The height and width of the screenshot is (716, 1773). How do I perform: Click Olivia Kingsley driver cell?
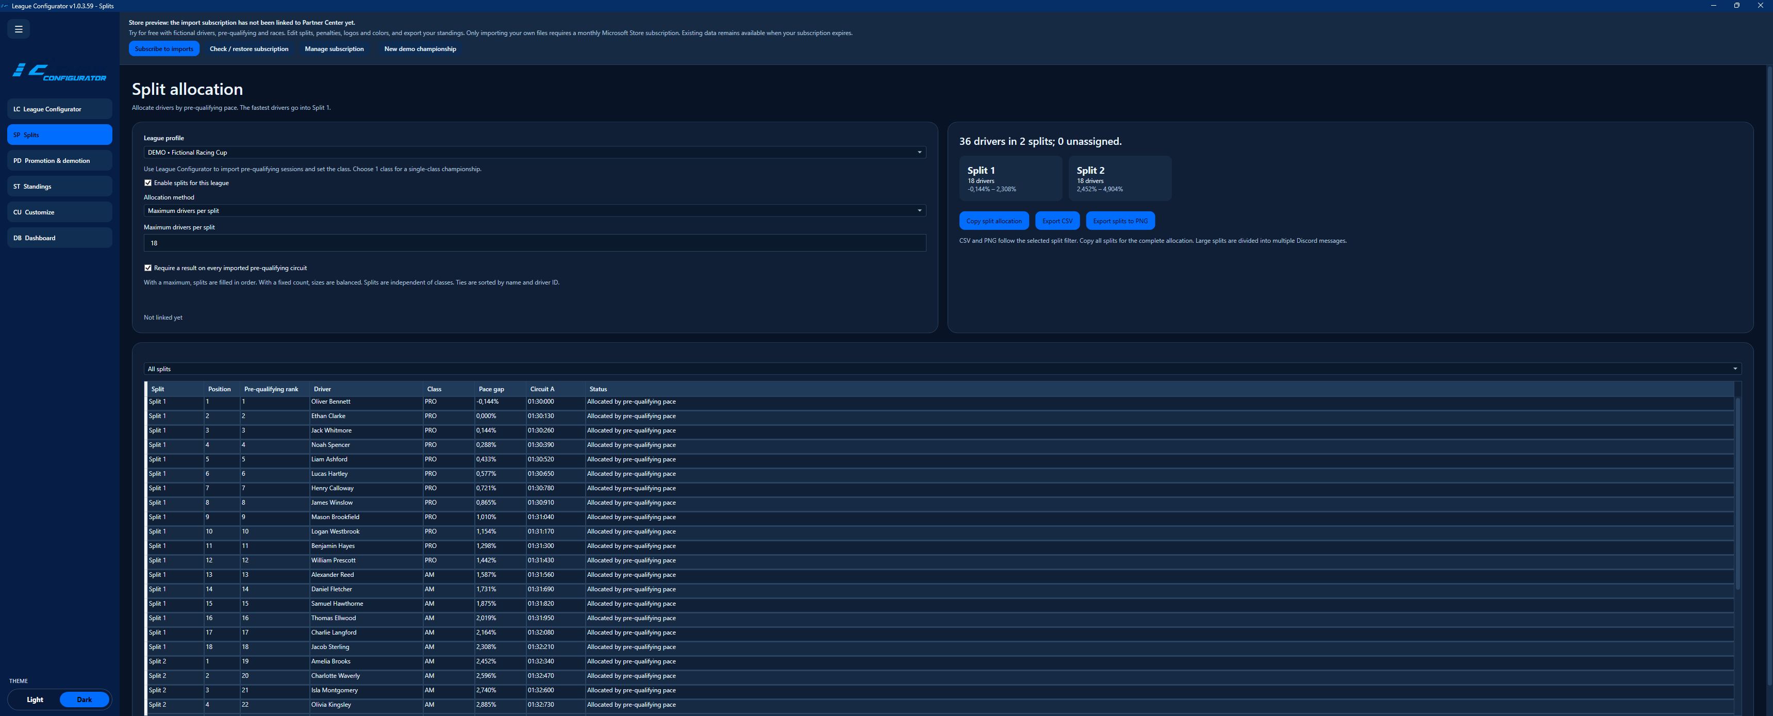366,705
